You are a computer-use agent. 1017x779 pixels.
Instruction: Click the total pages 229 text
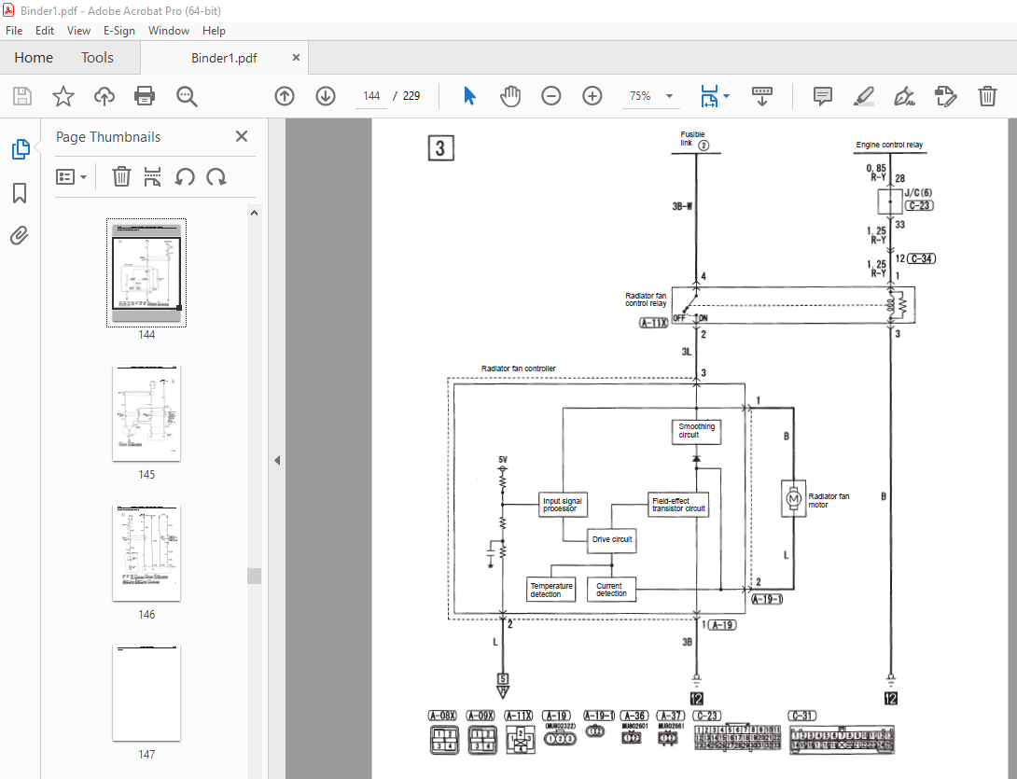point(411,96)
